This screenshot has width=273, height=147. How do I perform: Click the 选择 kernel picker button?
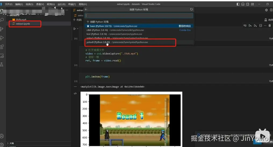click(269, 20)
